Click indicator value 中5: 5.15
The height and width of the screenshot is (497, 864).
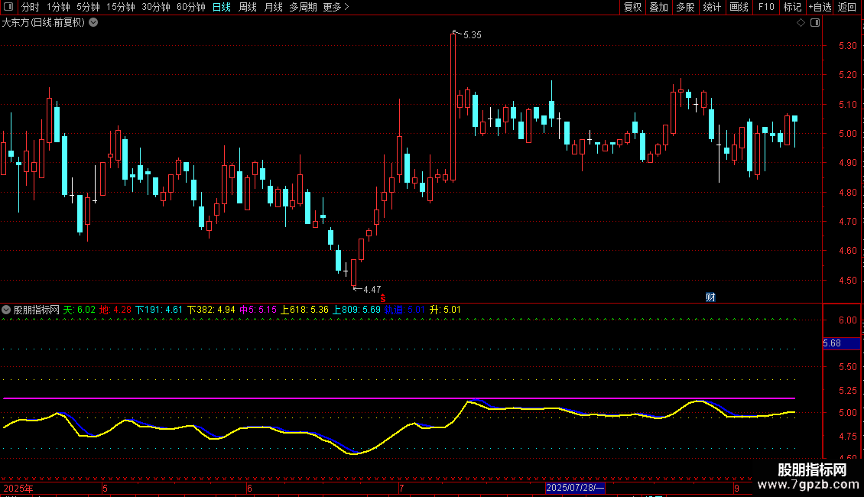[x=258, y=310]
